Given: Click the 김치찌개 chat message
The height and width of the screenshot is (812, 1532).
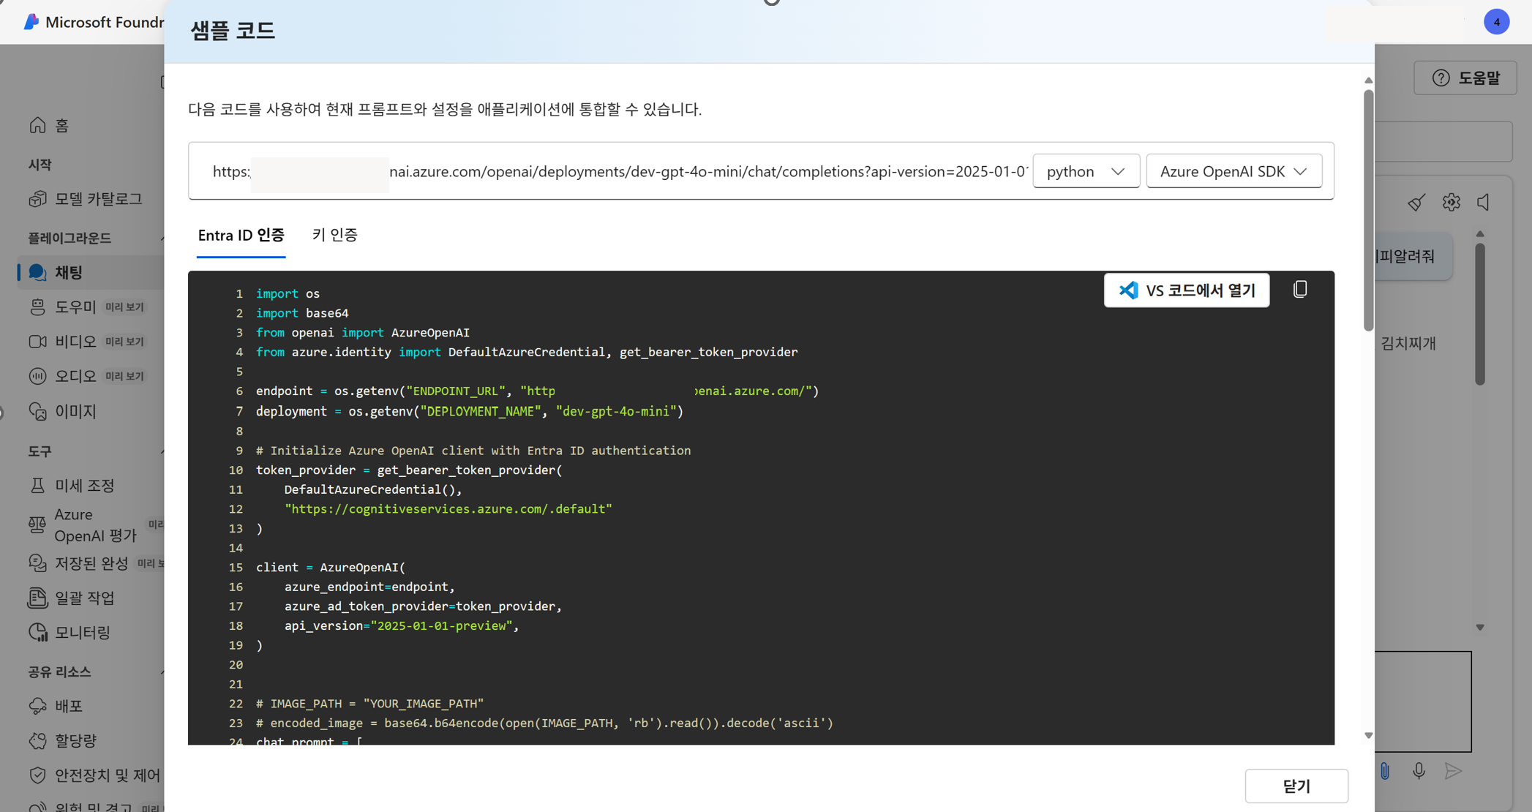Looking at the screenshot, I should [x=1408, y=343].
